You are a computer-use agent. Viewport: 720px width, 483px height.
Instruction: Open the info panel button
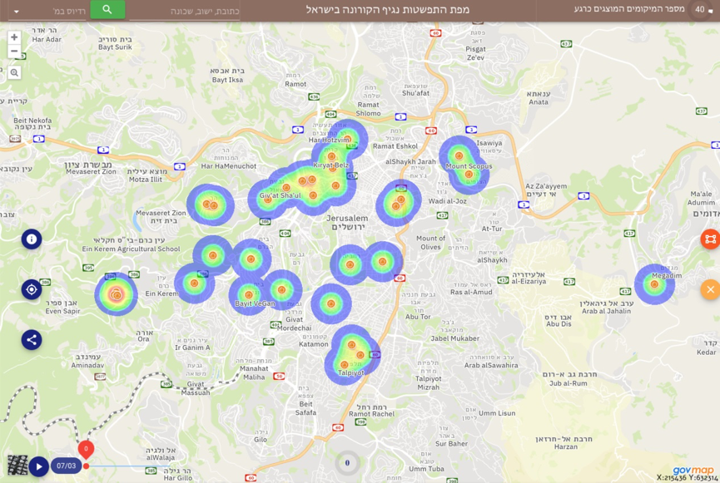[x=32, y=239]
